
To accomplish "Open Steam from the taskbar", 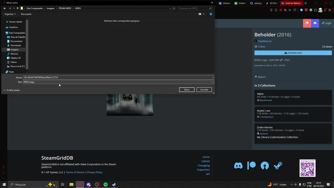I will (114, 185).
